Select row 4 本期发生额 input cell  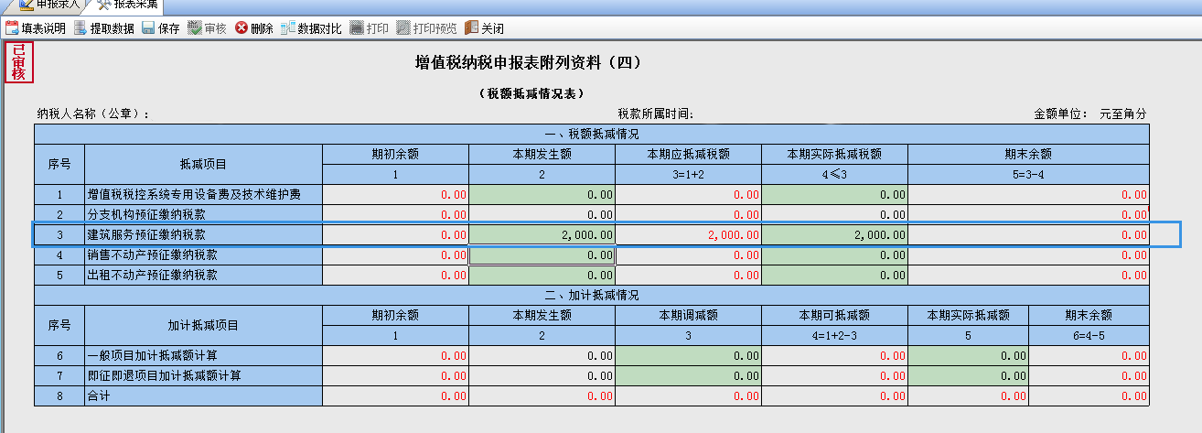542,255
